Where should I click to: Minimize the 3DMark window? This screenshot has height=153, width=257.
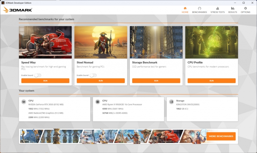click(235, 3)
